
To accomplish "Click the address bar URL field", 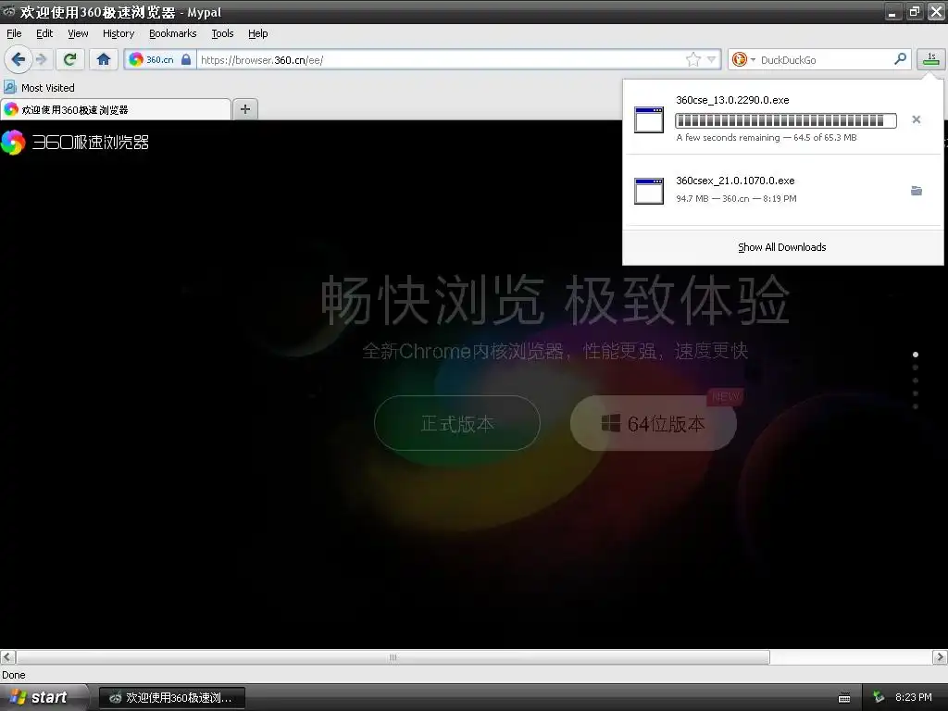I will [x=440, y=59].
